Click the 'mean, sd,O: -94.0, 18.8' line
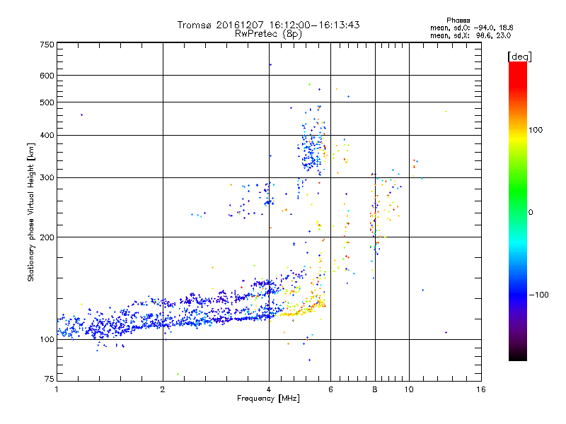 [x=471, y=28]
